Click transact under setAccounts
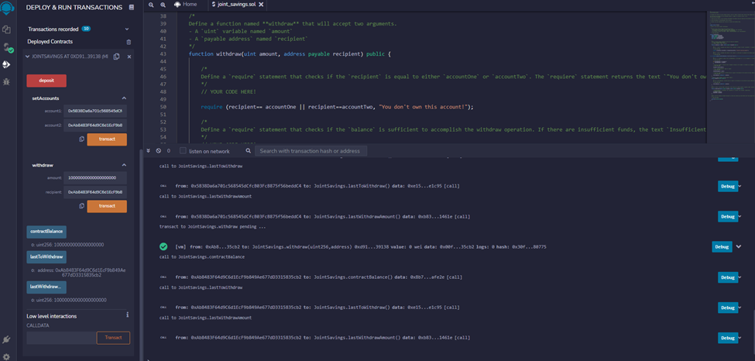Screen dimensions: 755x361 pyautogui.click(x=107, y=139)
